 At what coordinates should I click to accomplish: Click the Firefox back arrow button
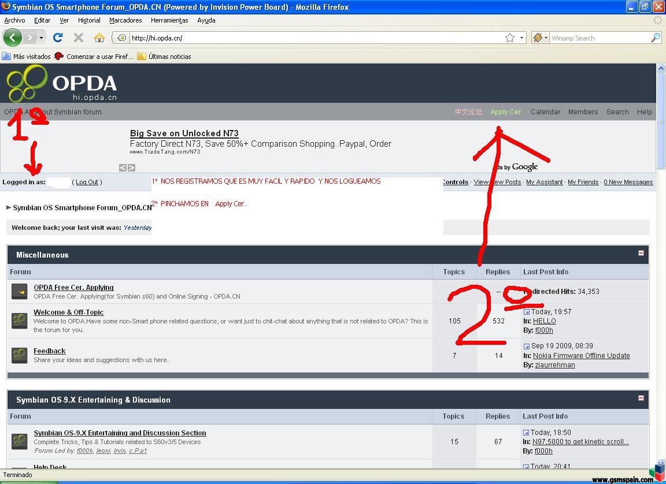pyautogui.click(x=12, y=38)
